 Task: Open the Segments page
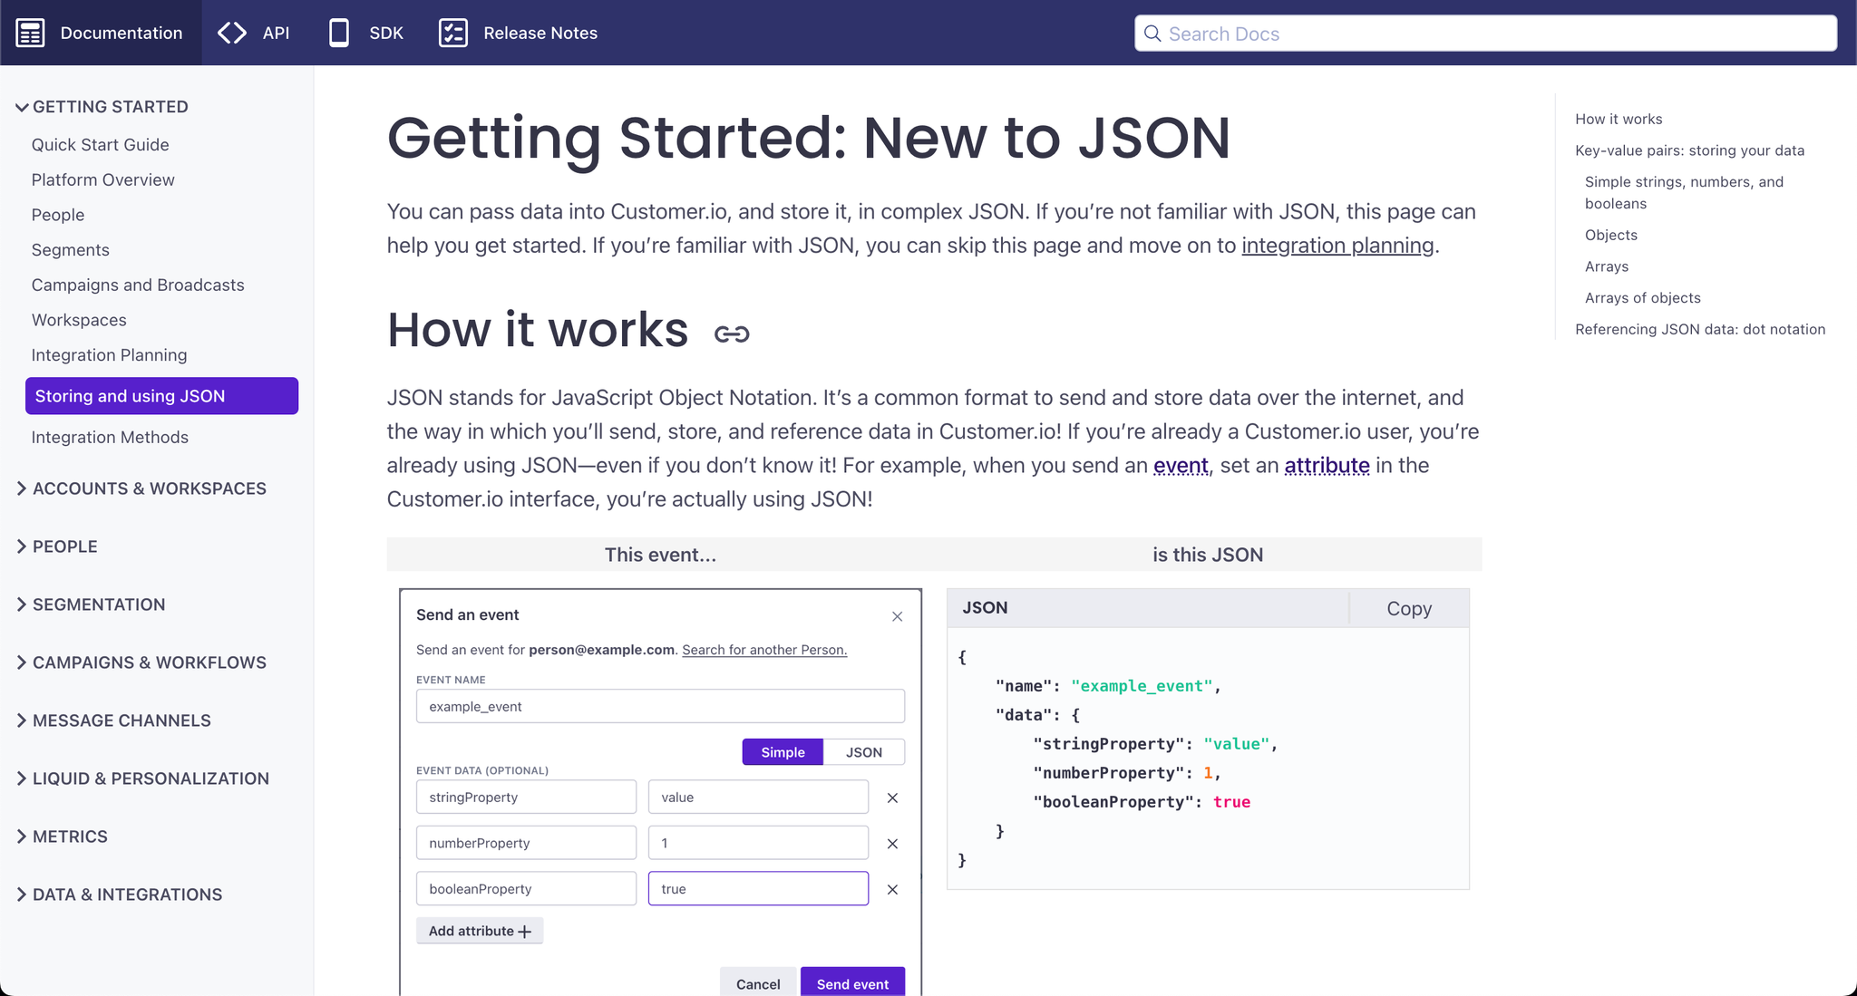coord(70,250)
